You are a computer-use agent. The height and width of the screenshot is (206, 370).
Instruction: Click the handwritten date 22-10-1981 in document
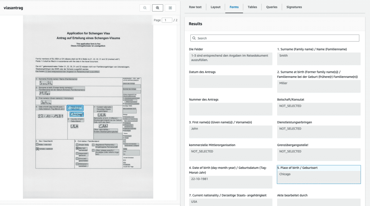tap(51, 116)
